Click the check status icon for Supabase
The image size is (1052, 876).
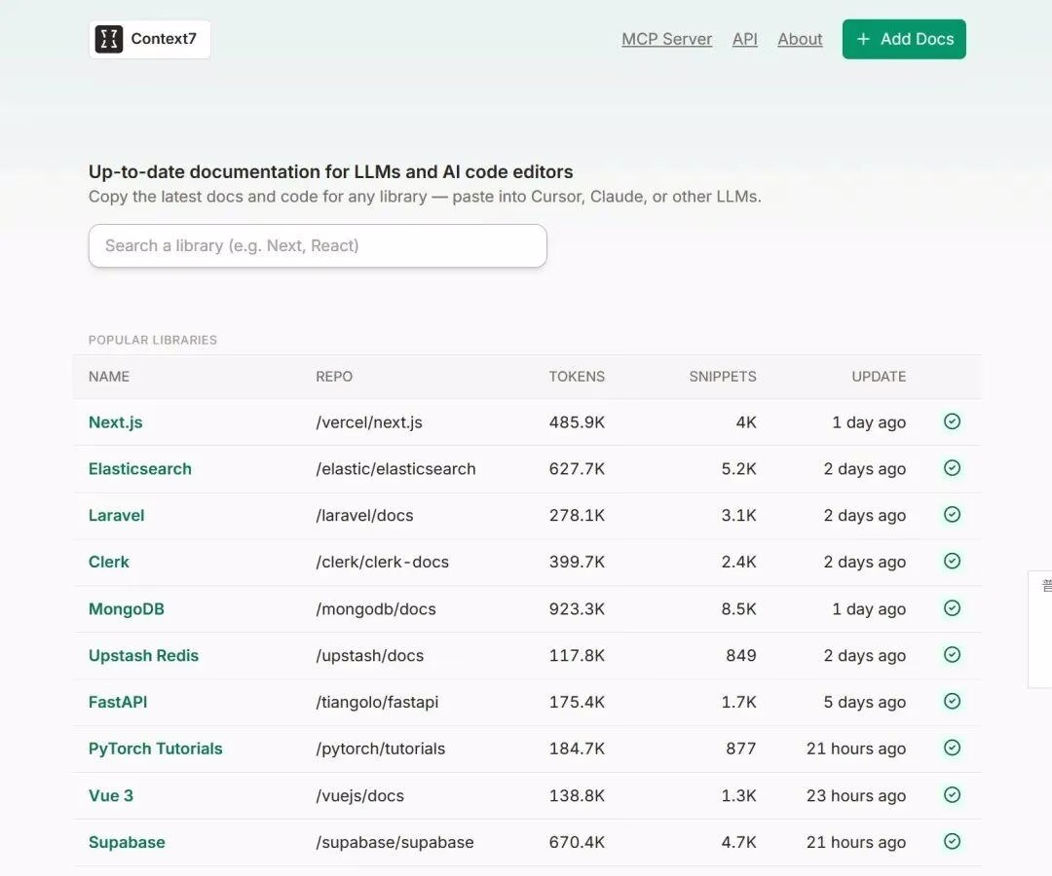click(952, 842)
